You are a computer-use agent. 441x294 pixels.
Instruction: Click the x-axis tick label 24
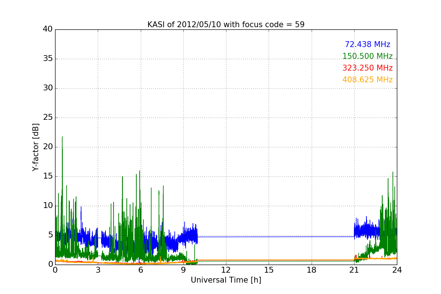(397, 270)
